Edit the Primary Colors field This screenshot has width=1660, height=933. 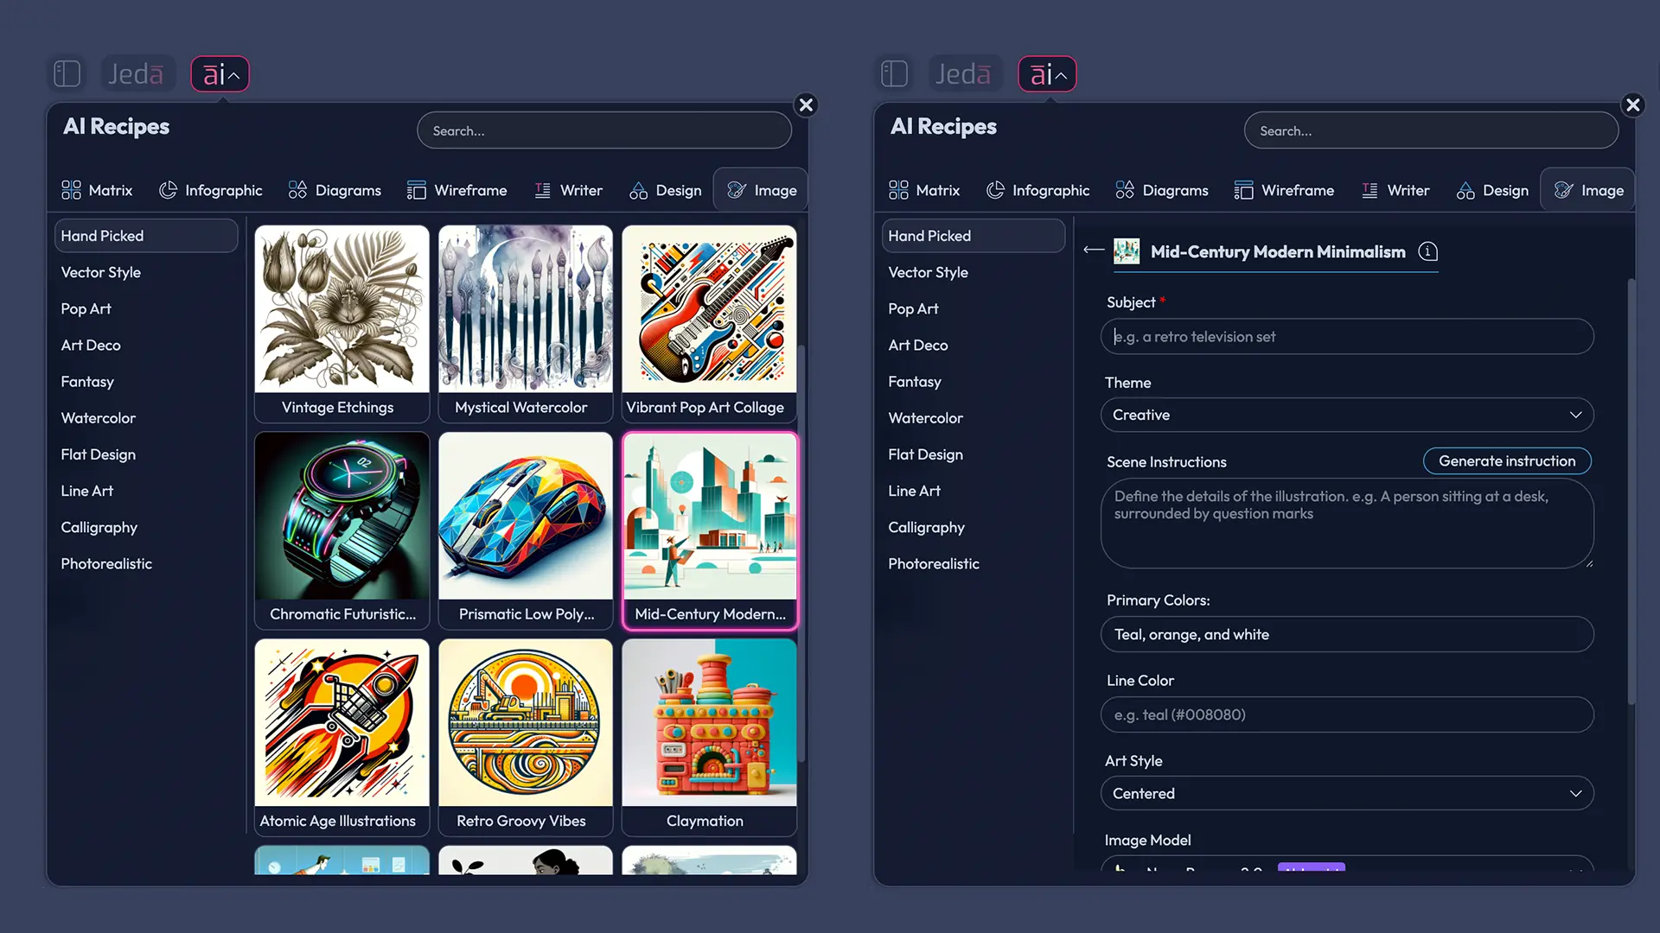click(x=1347, y=635)
